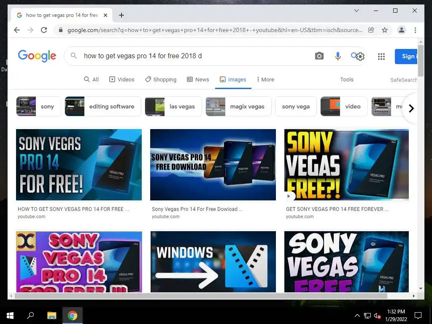Open 'Sony Vegas Pro 14 Free Download' thumbnail
This screenshot has height=324, width=432.
tap(213, 165)
